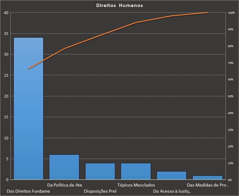Click the 'Tópicos Mesclados' axis label
This screenshot has height=196, width=239.
point(136,185)
